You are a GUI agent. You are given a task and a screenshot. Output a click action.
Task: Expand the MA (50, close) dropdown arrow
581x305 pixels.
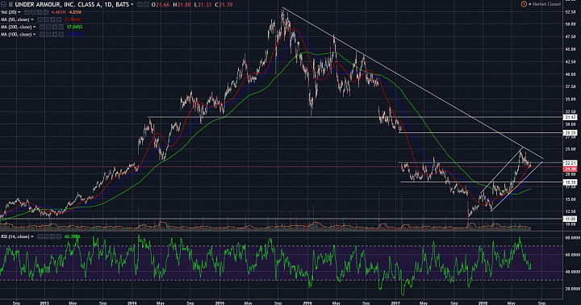point(32,19)
